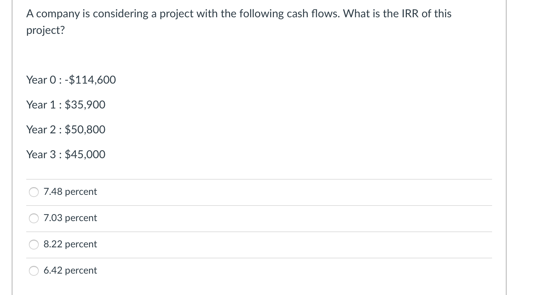Click the -$114,600 amount text
The height and width of the screenshot is (295, 539).
(x=91, y=80)
